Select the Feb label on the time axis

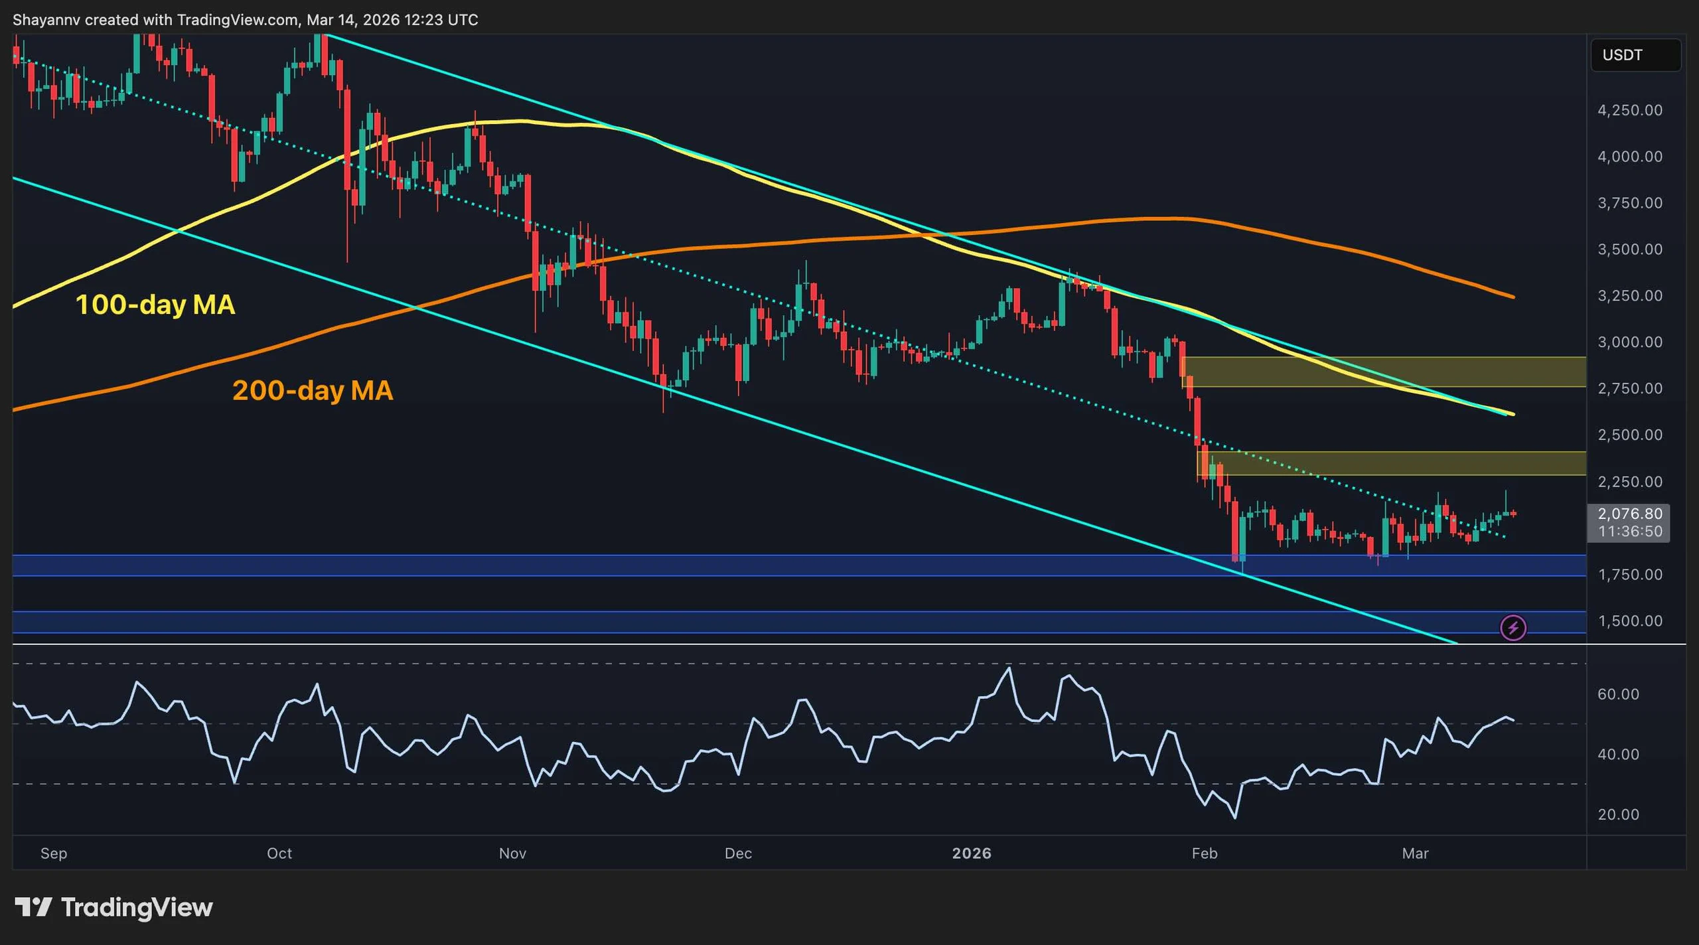tap(1206, 854)
